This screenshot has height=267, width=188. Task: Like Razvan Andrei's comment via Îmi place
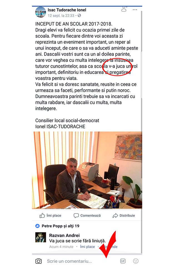click(x=87, y=247)
